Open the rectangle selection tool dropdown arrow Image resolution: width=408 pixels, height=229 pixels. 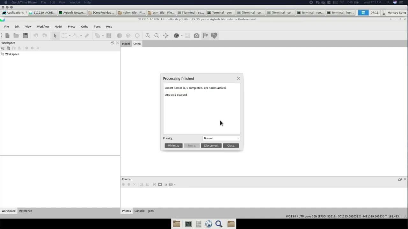[70, 36]
